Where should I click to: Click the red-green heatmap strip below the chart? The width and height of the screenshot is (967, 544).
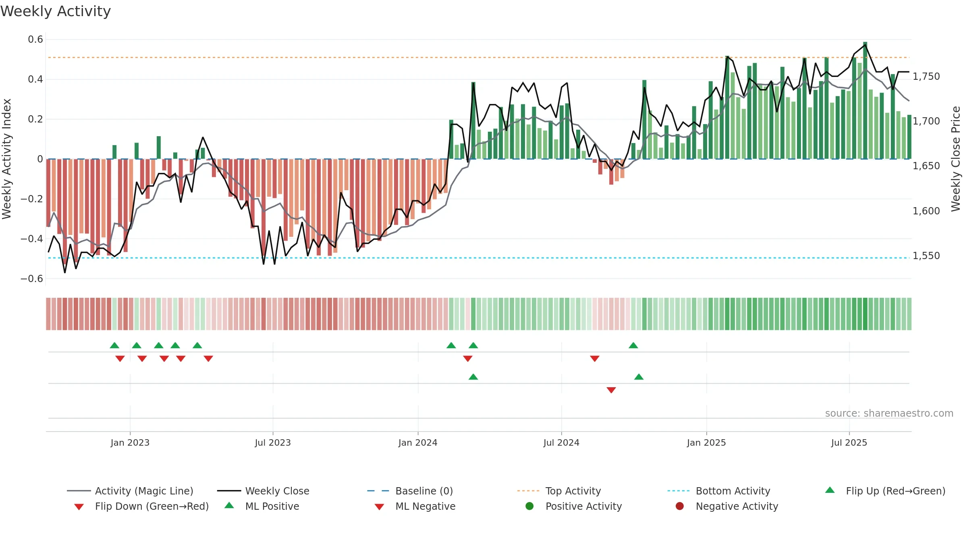[479, 314]
